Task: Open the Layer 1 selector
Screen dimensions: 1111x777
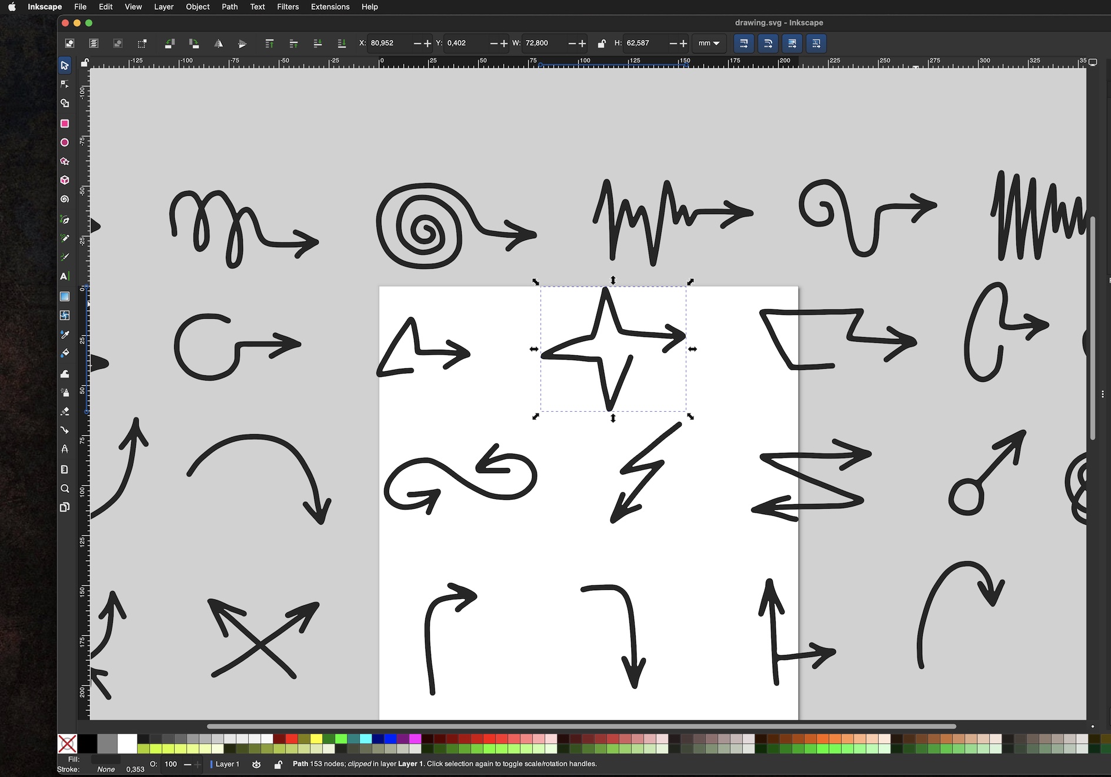Action: [x=225, y=764]
